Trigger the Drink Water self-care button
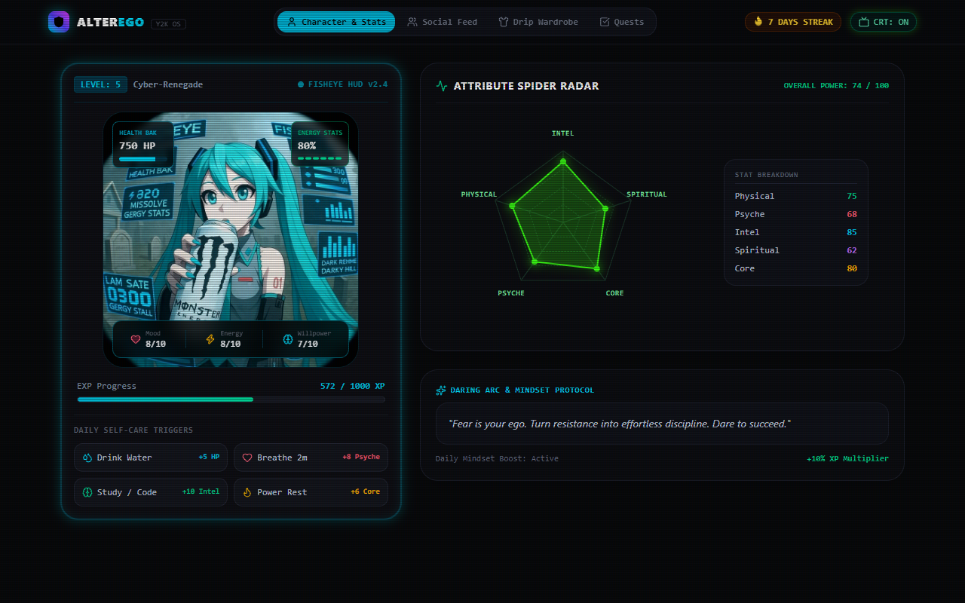The height and width of the screenshot is (603, 965). pos(151,458)
